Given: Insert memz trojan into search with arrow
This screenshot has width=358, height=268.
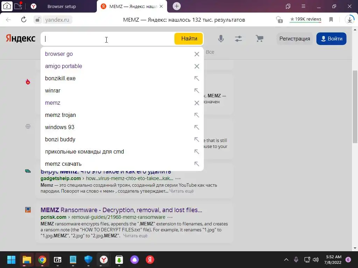Looking at the screenshot, I should tap(196, 115).
